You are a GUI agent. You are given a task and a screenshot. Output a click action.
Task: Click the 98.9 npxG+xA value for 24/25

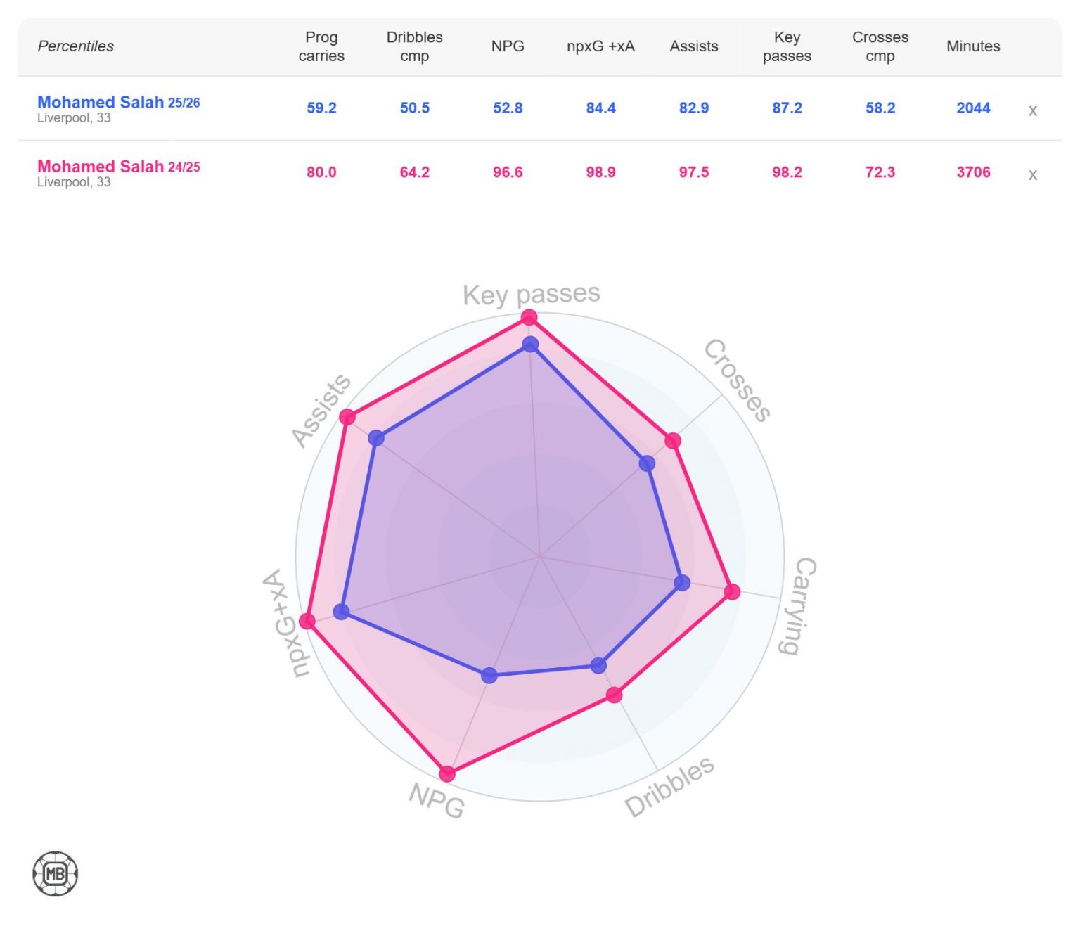tap(600, 172)
